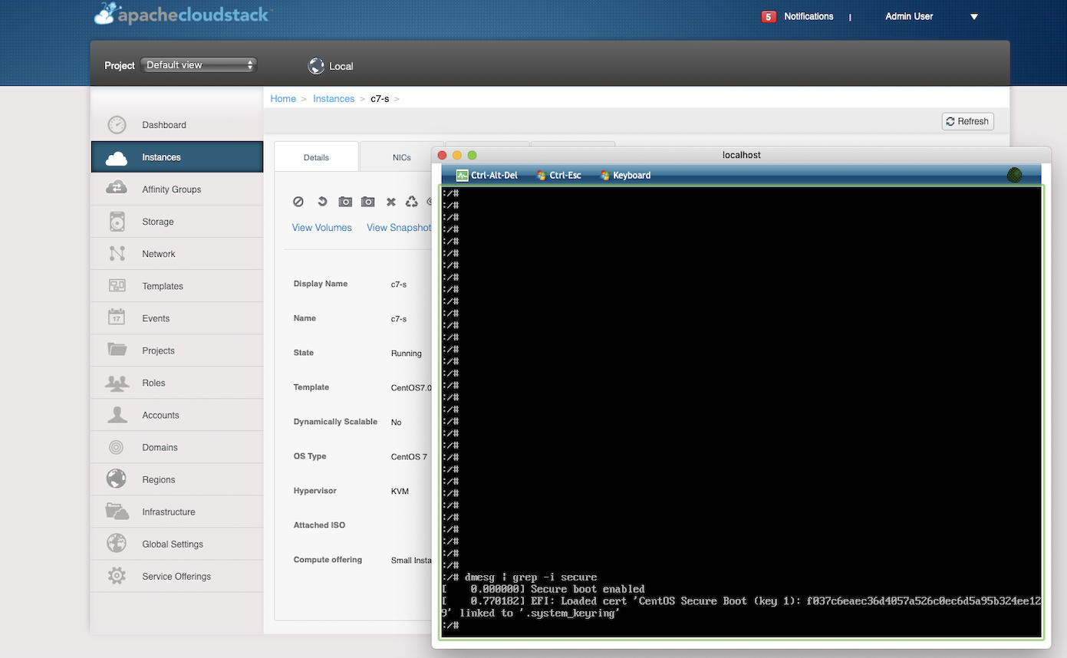Click the camera icon beside the X icon
Viewport: 1067px width, 658px height.
click(x=368, y=202)
